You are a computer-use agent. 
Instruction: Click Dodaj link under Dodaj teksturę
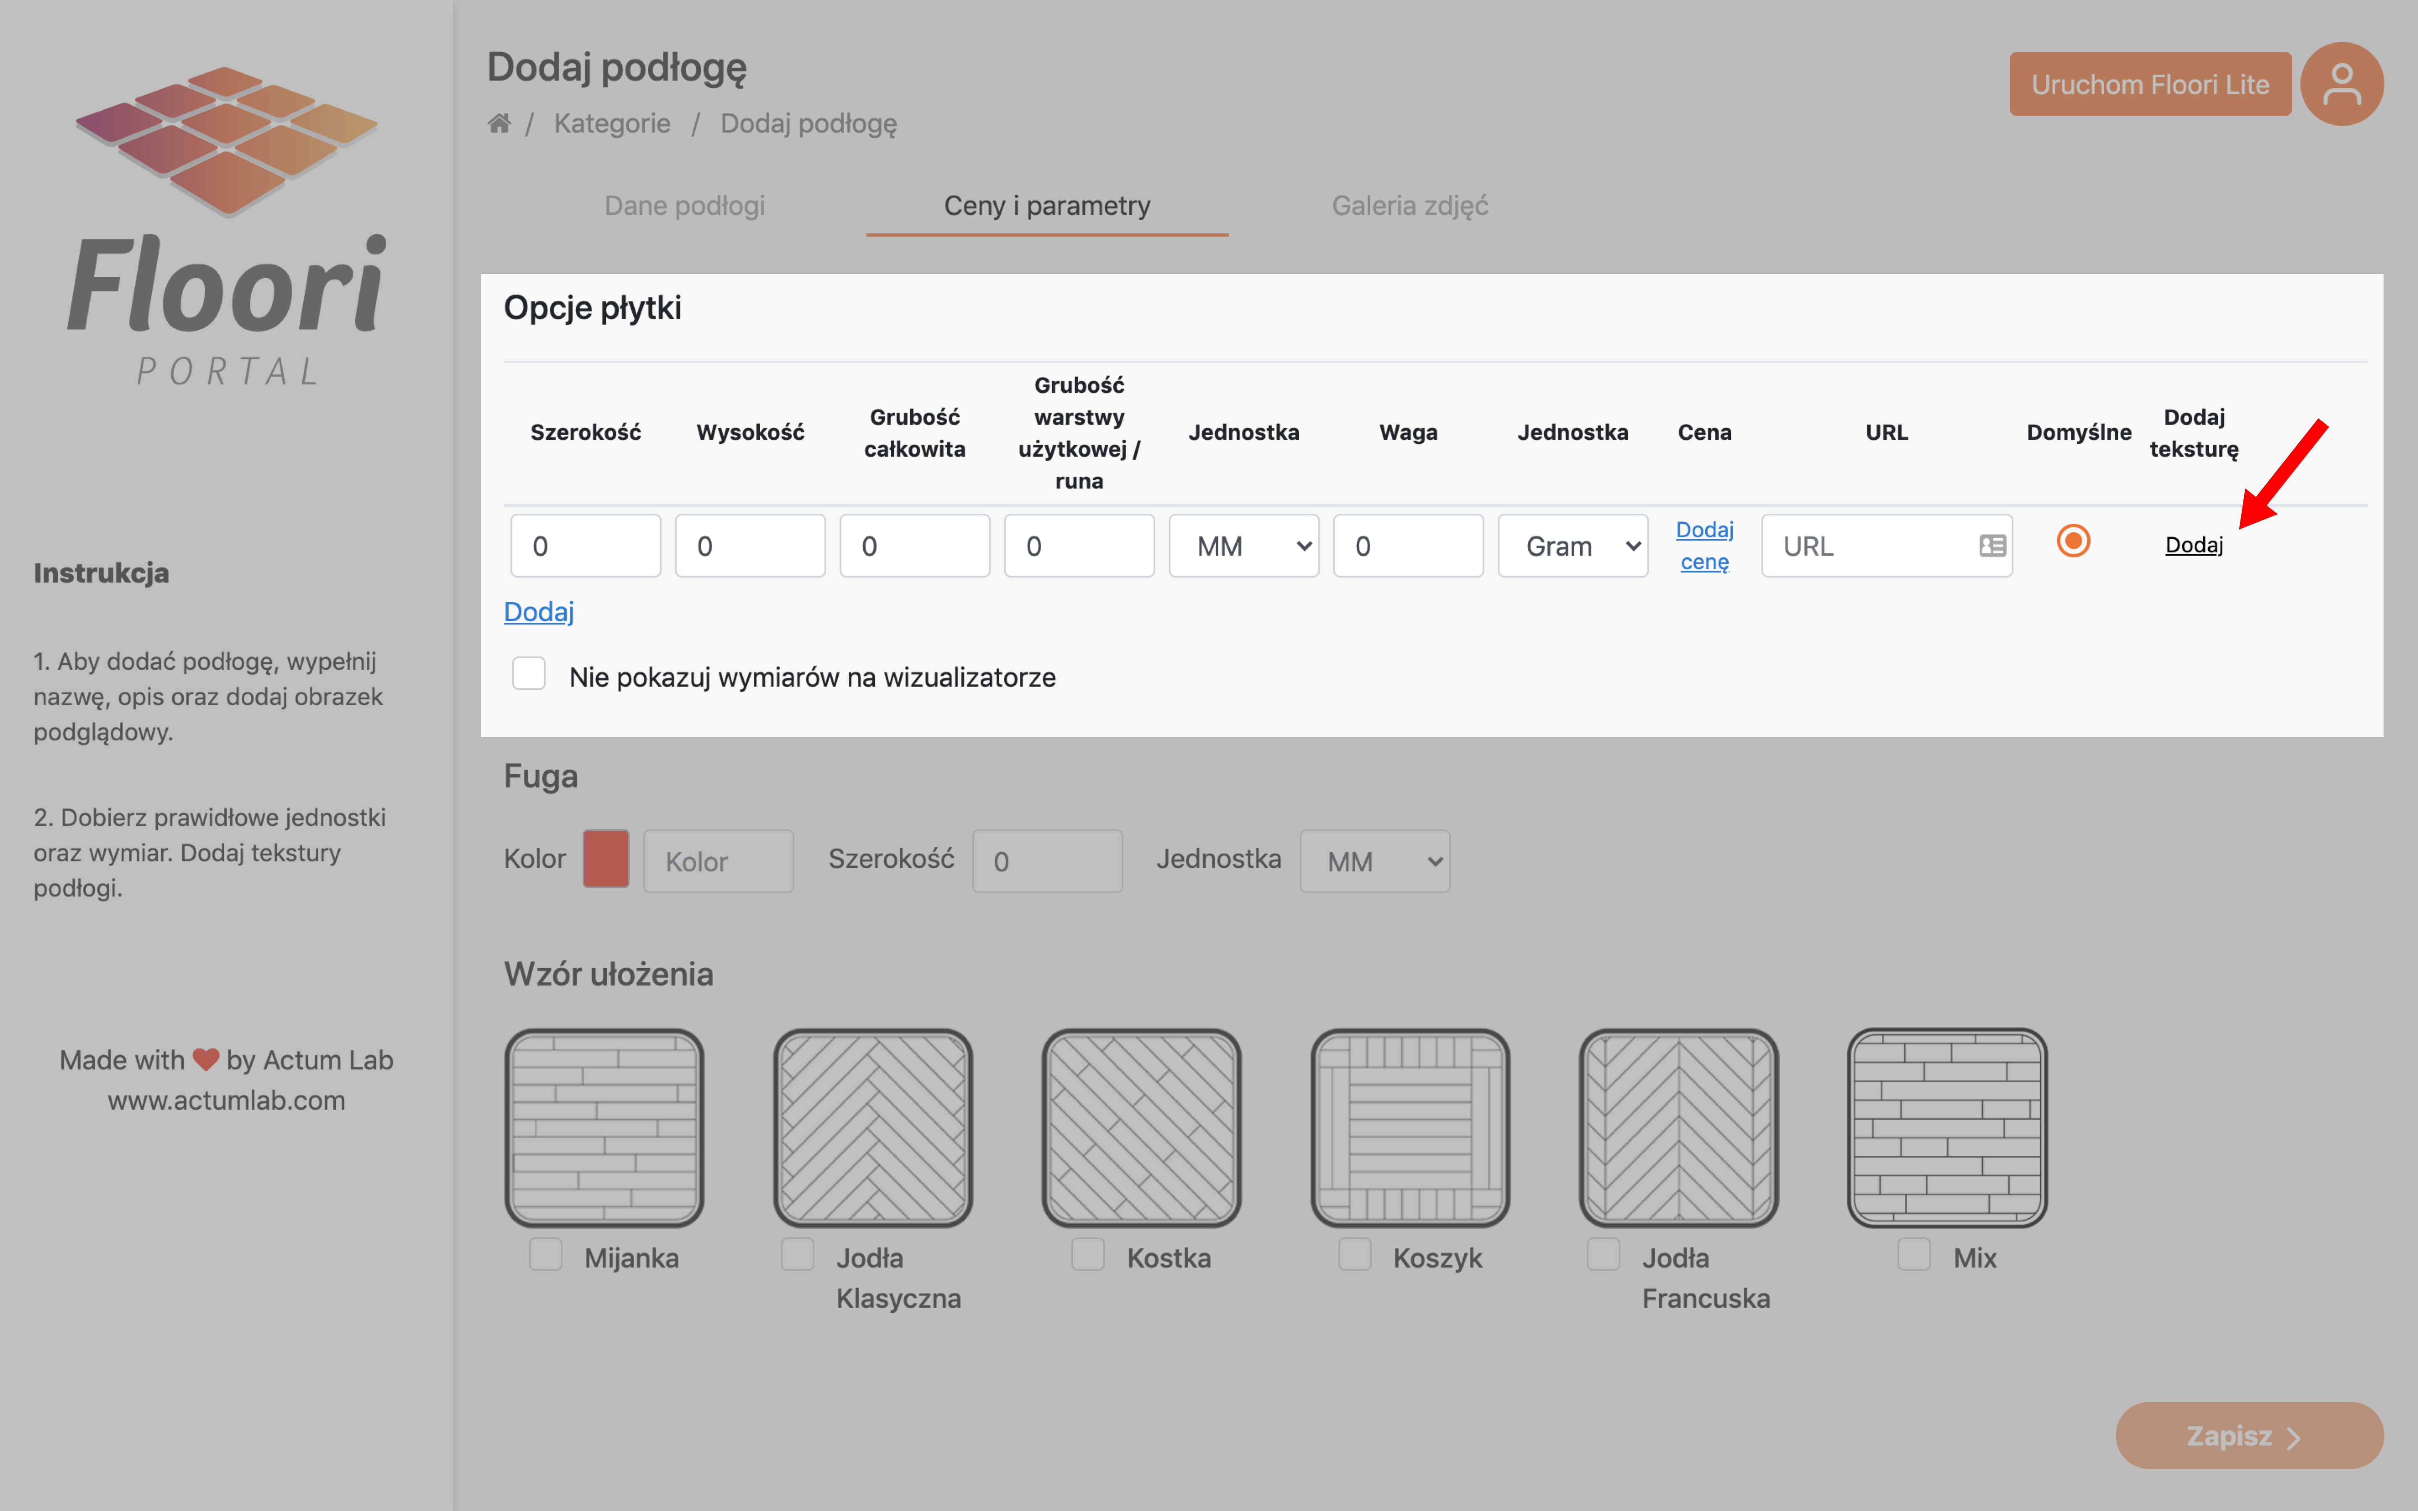[x=2194, y=545]
